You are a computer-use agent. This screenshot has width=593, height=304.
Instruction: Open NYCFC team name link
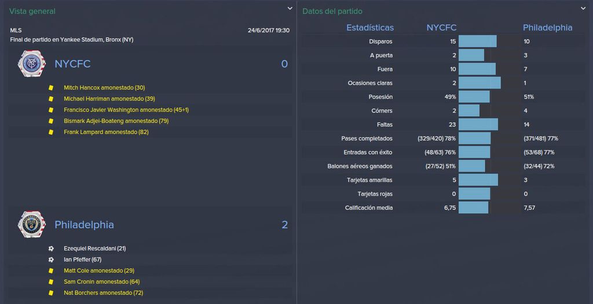pos(72,64)
